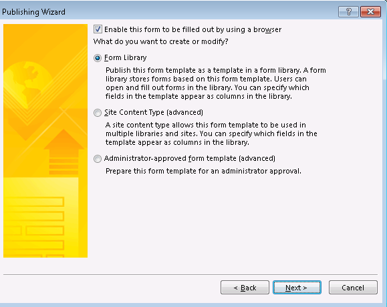Screen dimensions: 387x307
Task: Open help with the question mark button
Action: [348, 11]
